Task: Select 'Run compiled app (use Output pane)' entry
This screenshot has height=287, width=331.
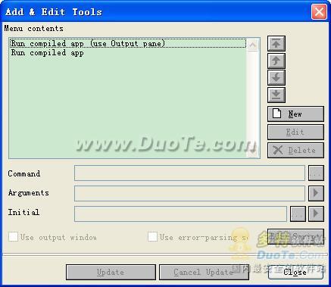Action: point(128,43)
